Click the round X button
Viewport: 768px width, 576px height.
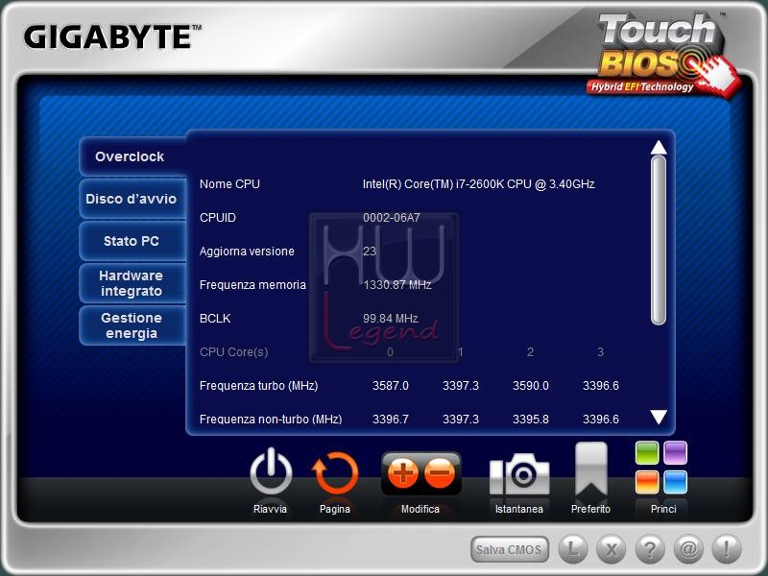(x=612, y=549)
